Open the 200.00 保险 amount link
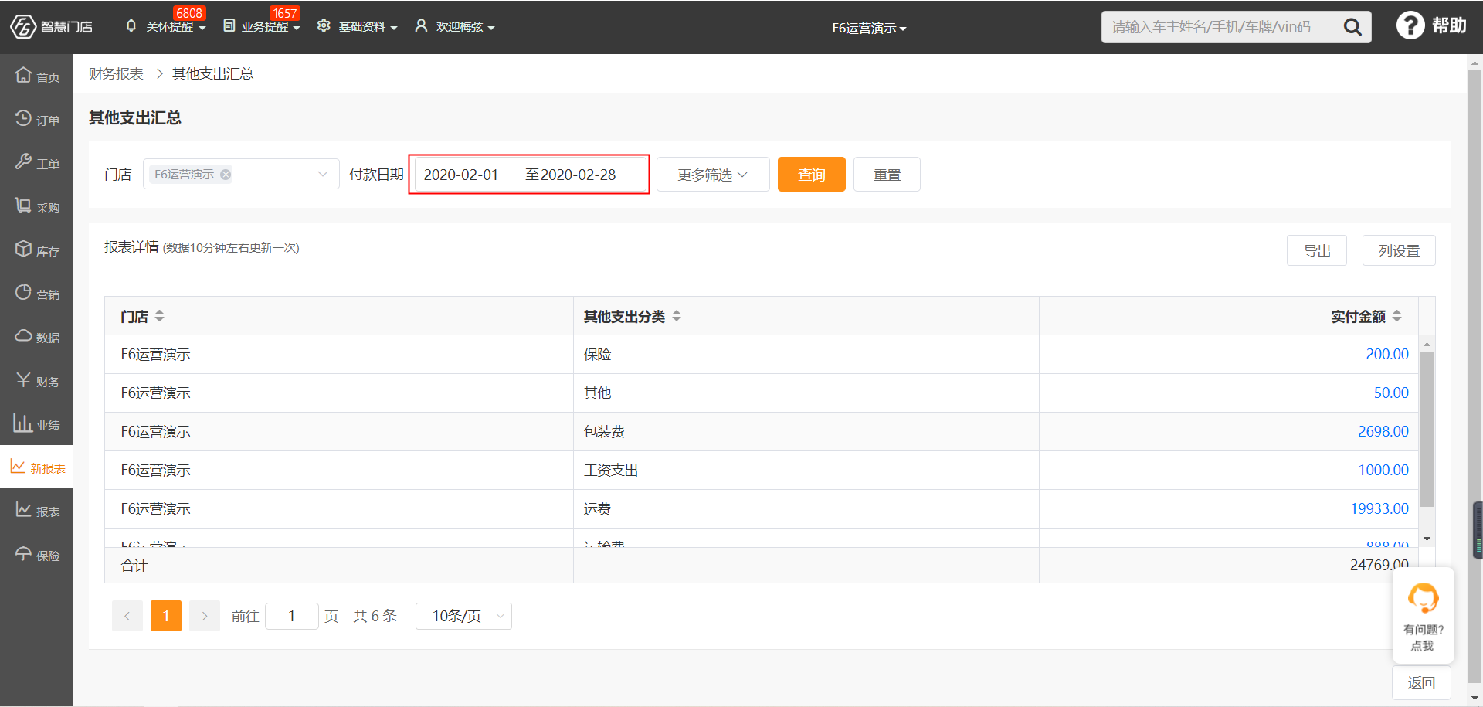The height and width of the screenshot is (707, 1483). 1386,354
